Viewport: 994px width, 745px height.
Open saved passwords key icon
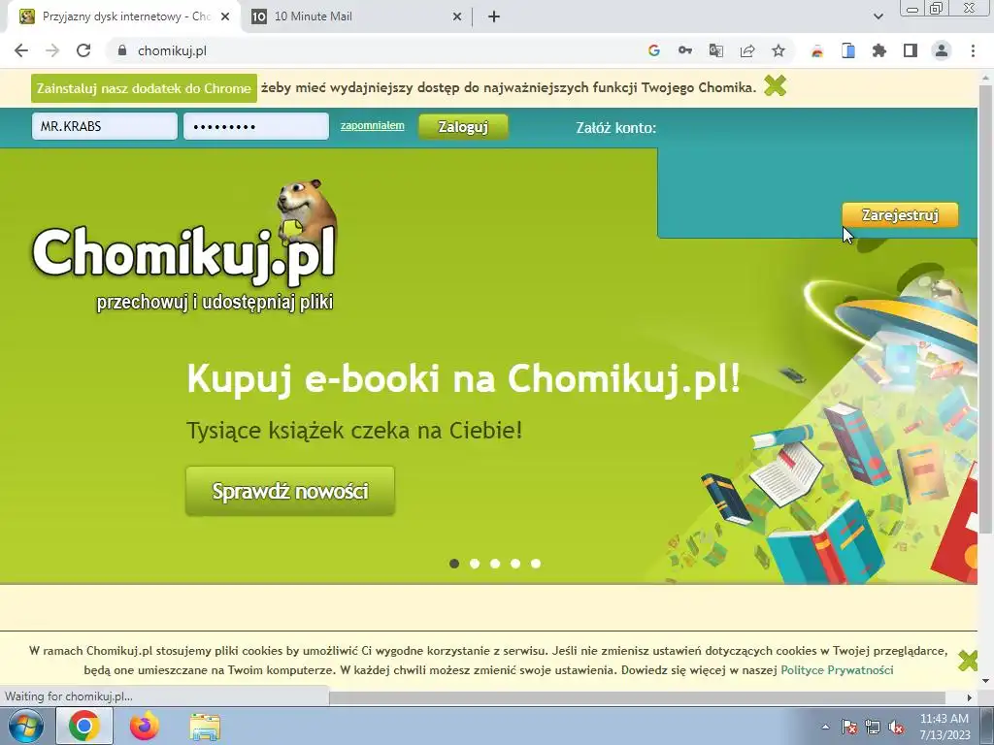tap(684, 50)
